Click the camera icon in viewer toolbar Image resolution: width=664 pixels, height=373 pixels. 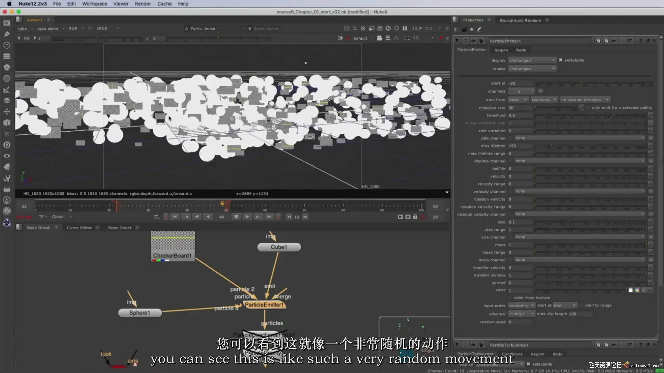coord(379,38)
